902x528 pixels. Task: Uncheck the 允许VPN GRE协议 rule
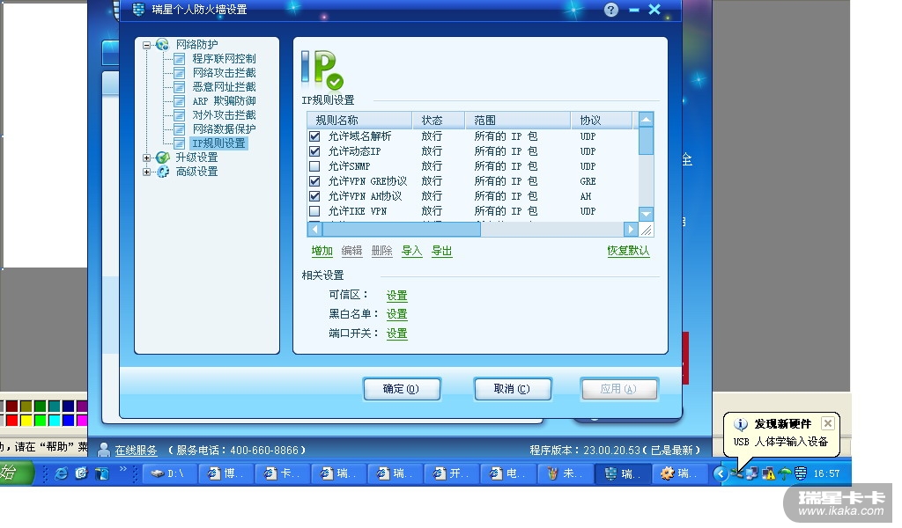click(x=314, y=181)
